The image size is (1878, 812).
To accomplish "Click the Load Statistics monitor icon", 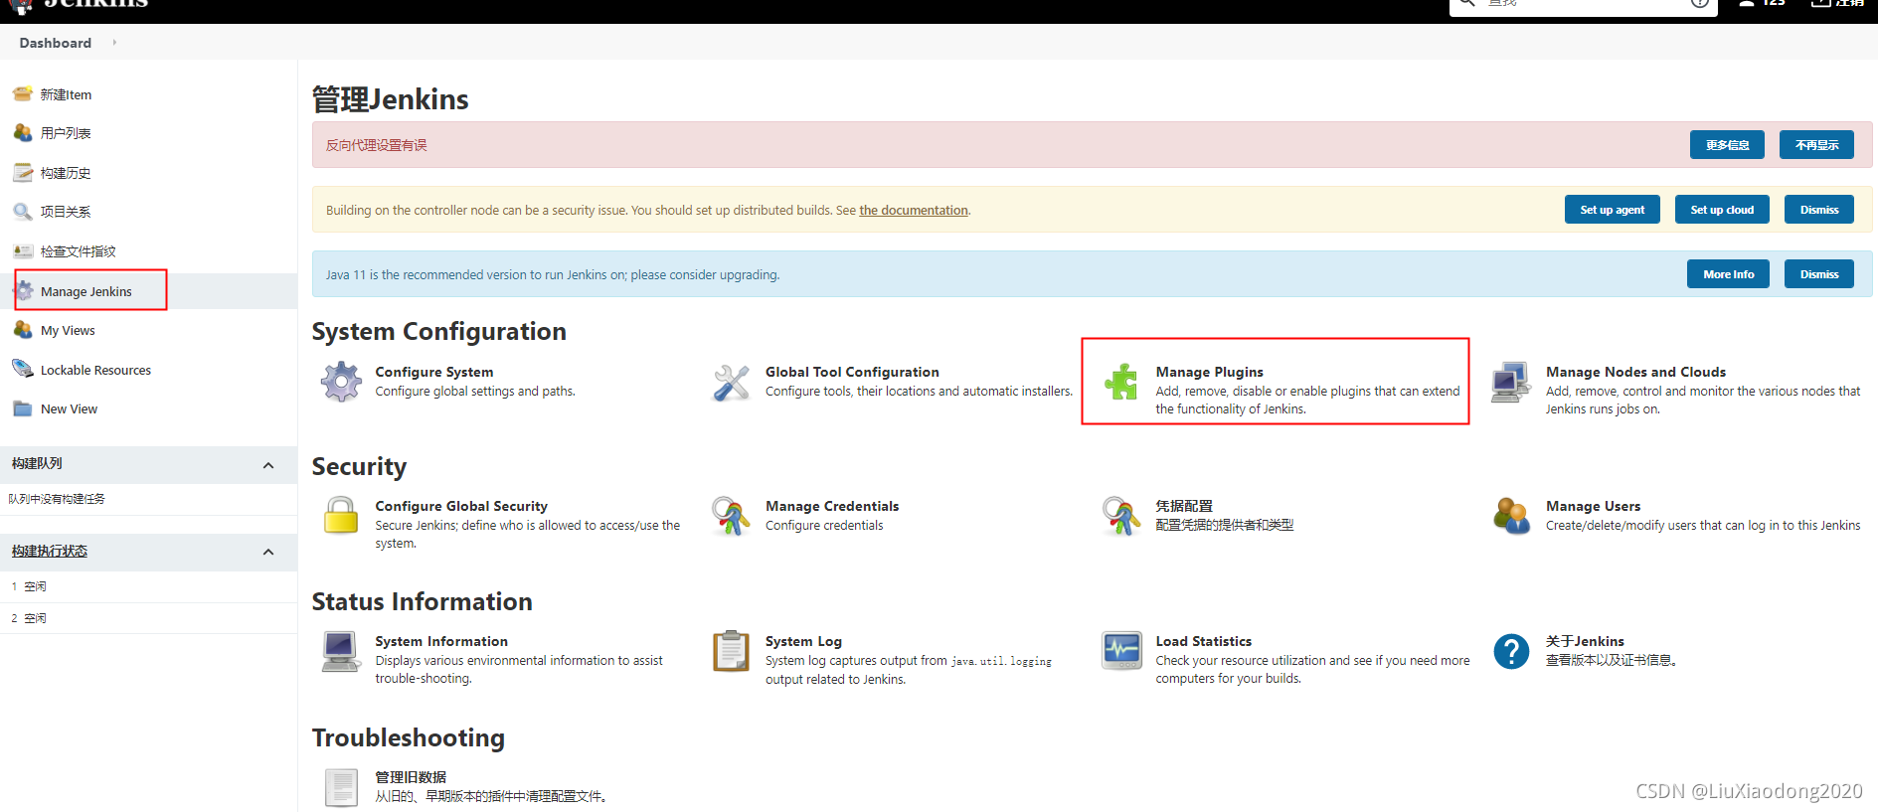I will (x=1122, y=651).
